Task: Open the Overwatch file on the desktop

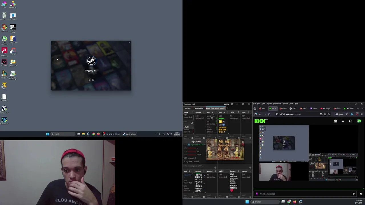Action: (x=4, y=97)
